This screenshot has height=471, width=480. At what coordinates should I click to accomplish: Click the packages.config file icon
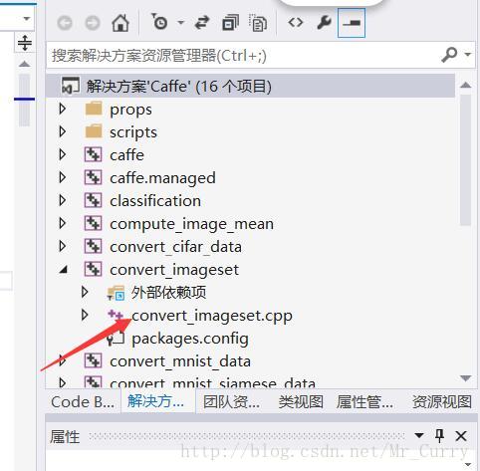[x=116, y=339]
